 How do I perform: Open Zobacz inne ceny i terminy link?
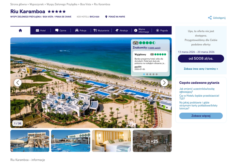pos(201,69)
